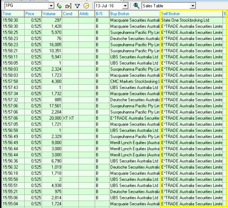Select volume cell 297
This screenshot has height=208, width=228.
tap(52, 20)
